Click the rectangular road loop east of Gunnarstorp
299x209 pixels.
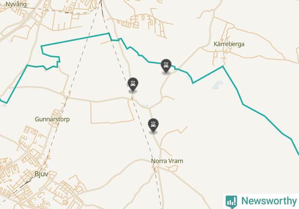pyautogui.click(x=112, y=112)
